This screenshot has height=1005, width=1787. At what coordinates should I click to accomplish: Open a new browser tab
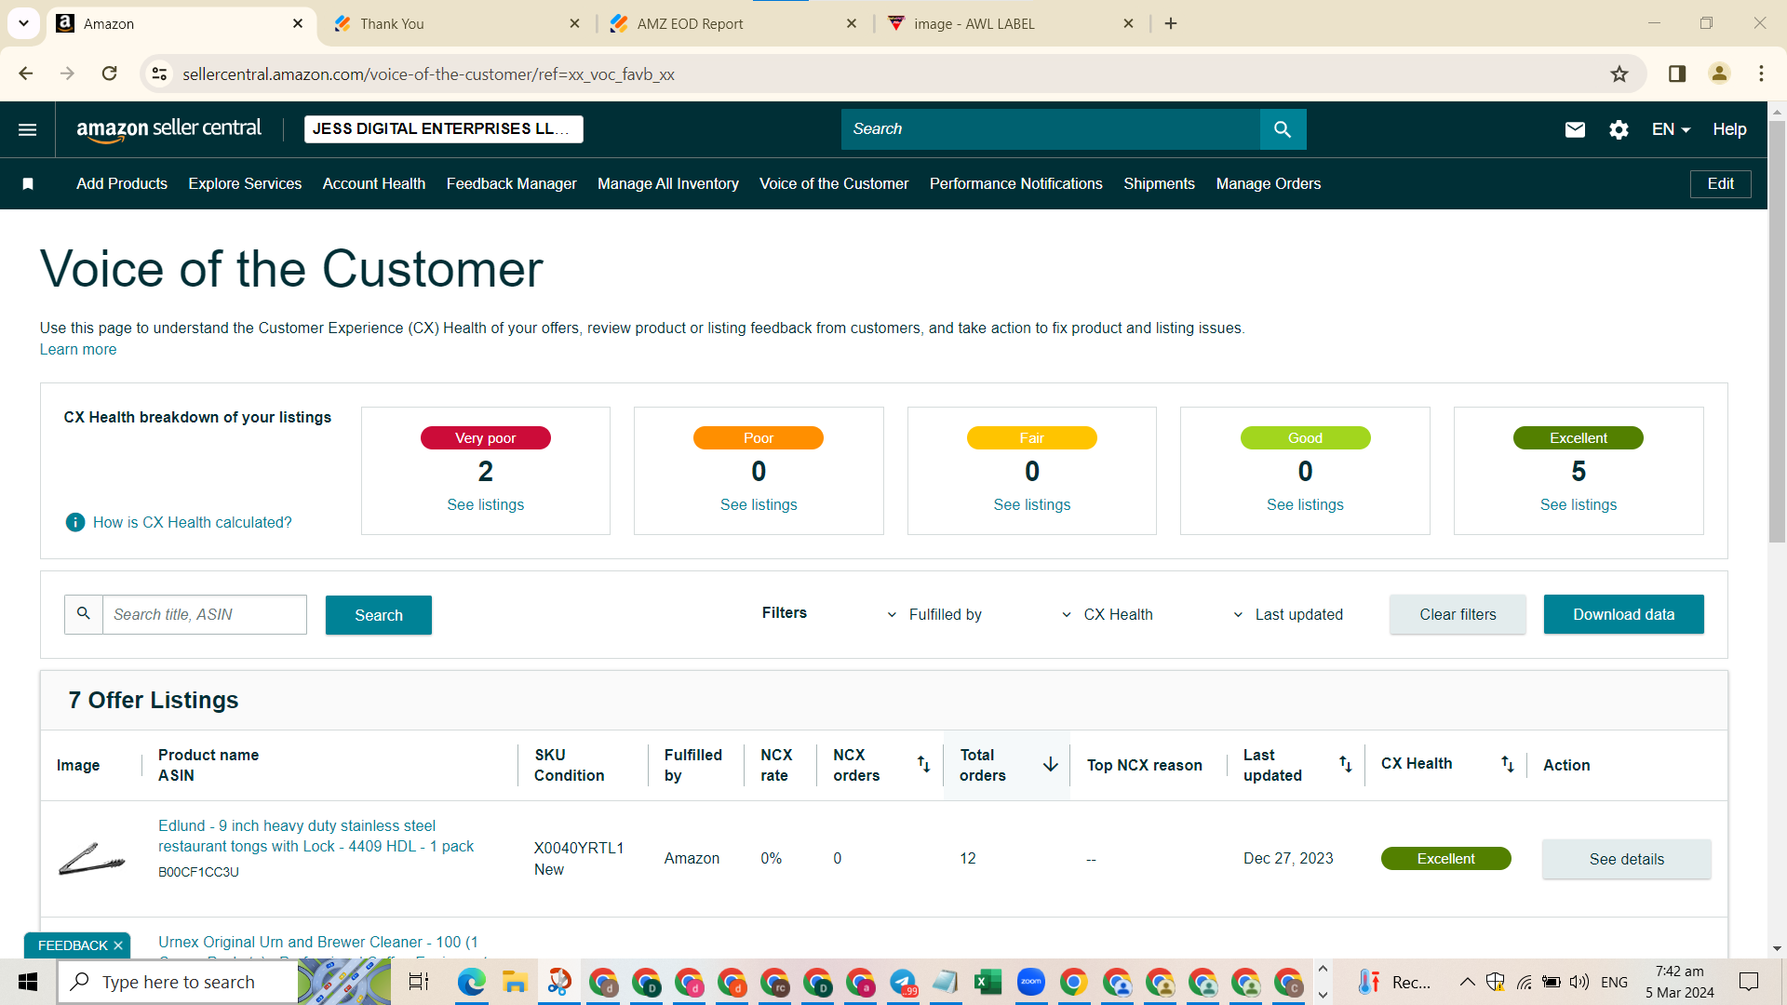coord(1171,23)
